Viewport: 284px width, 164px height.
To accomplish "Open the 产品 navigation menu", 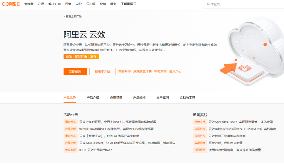I will [41, 4].
